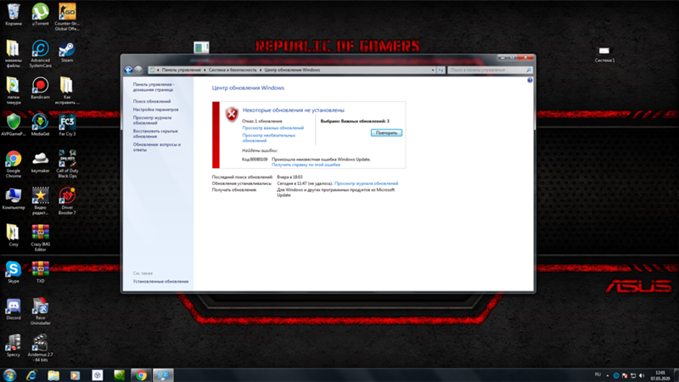
Task: Click the address bar refresh button
Action: point(441,70)
